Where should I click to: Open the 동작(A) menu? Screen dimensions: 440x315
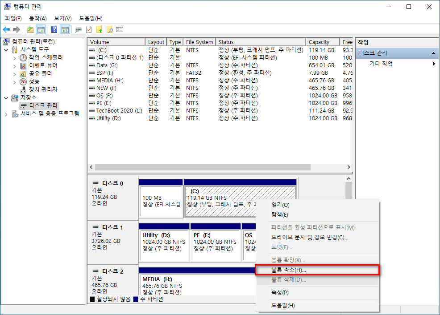38,18
